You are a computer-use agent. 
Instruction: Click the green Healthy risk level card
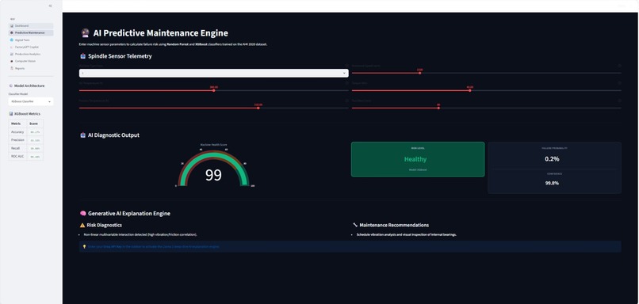point(418,159)
